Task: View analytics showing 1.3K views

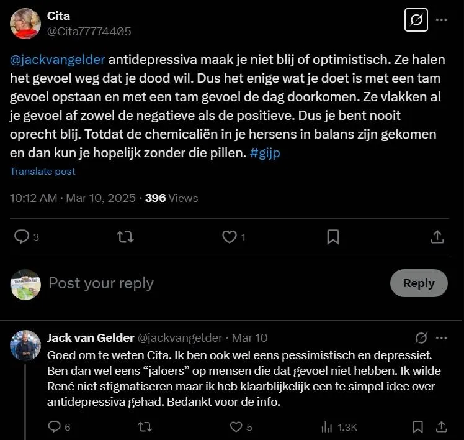Action: coord(339,427)
